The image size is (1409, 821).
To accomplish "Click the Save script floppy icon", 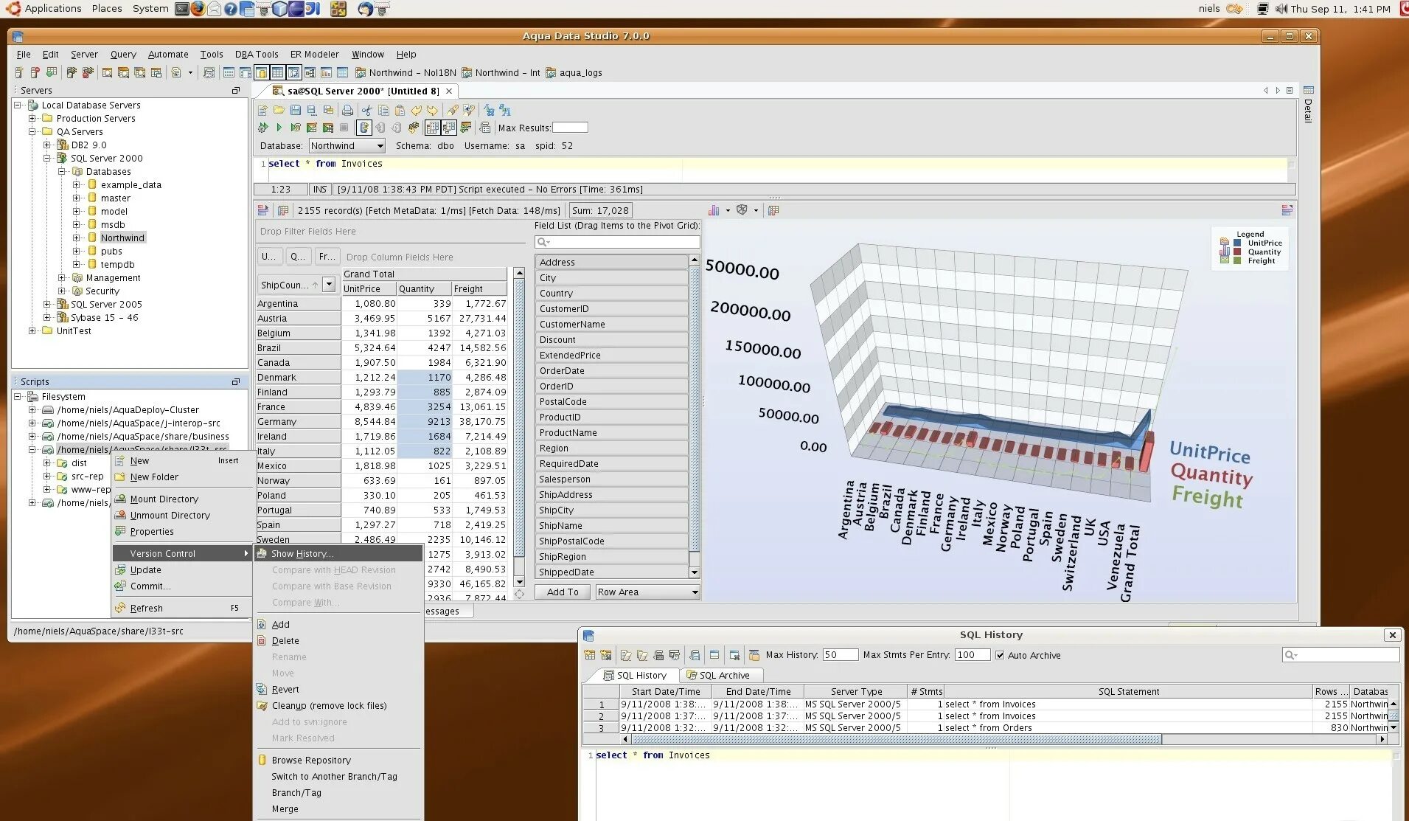I will click(x=295, y=110).
